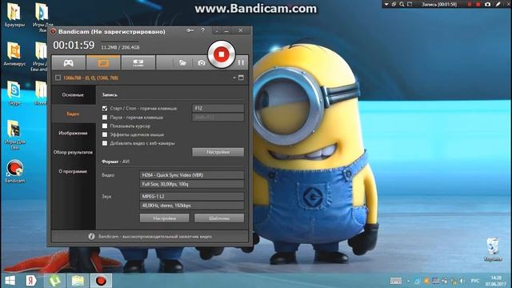The width and height of the screenshot is (512, 288).
Task: Open the system clock and date
Action: [496, 281]
